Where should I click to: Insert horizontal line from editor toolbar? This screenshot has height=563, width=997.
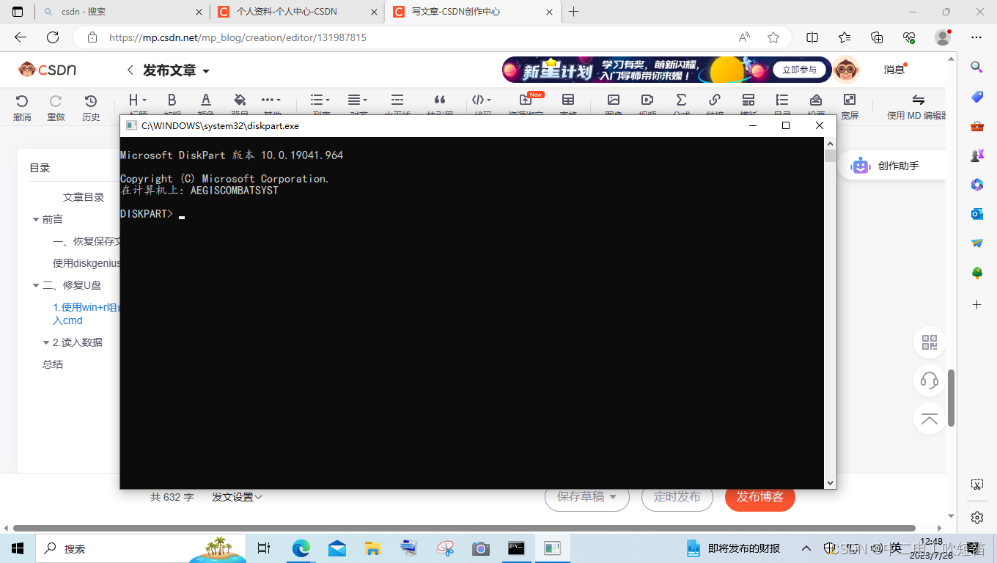coord(397,100)
